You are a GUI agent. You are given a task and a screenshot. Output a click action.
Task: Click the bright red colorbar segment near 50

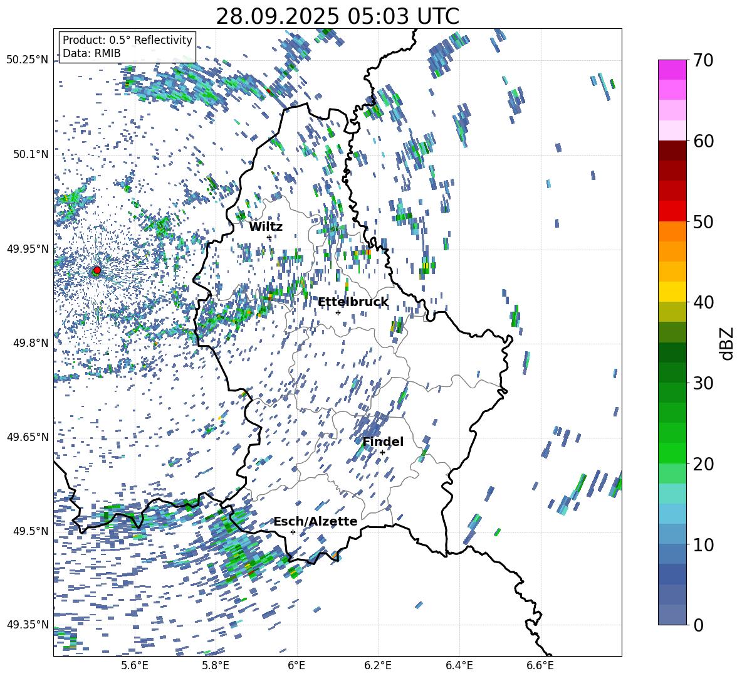(x=672, y=211)
